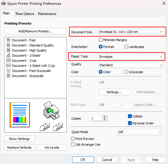Screen dimensions: 168x164
Task: Click the printer icon in the title bar
Action: coord(4,3)
